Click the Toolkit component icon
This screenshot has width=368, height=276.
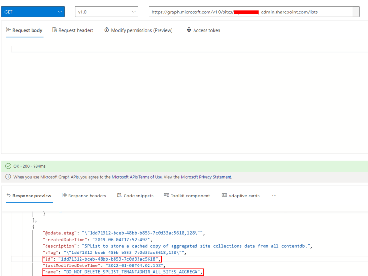click(x=166, y=195)
